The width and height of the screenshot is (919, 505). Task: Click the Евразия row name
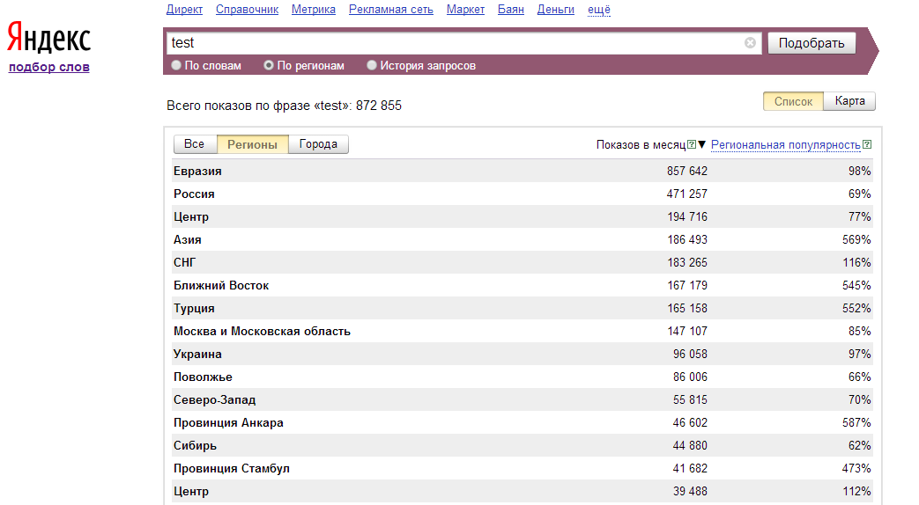point(197,171)
